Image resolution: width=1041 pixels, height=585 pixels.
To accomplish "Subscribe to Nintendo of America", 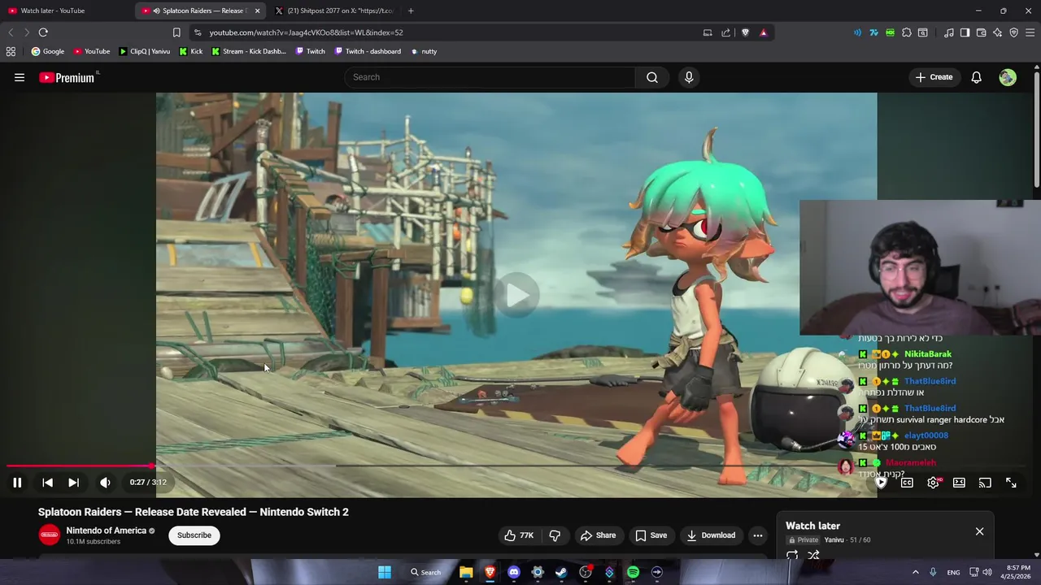I will 194,535.
